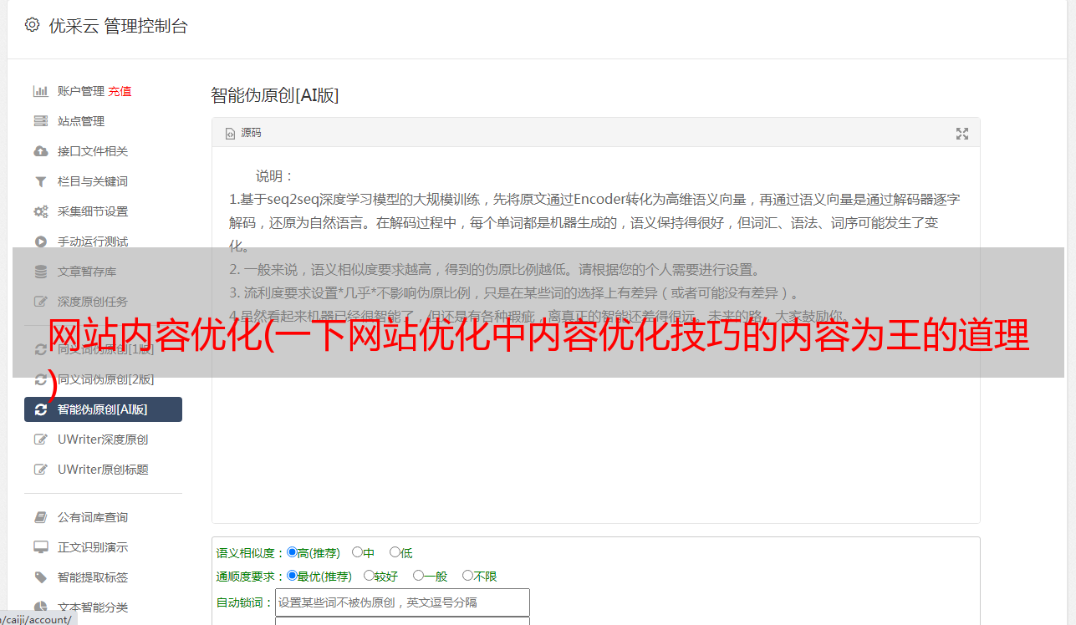Choose 不限 radio for 通顺度要求

click(467, 576)
